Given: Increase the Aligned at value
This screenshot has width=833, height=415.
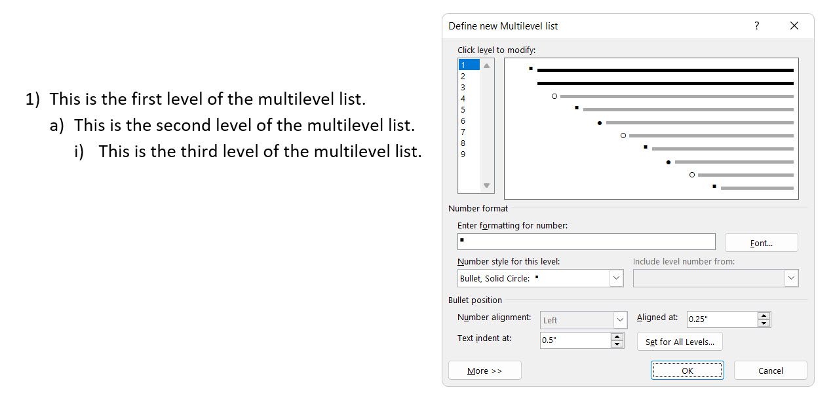Looking at the screenshot, I should click(x=764, y=316).
